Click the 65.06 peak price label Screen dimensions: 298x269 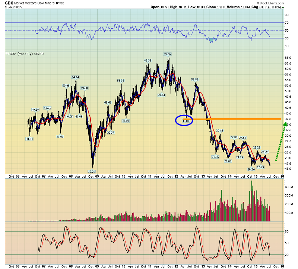pos(167,54)
